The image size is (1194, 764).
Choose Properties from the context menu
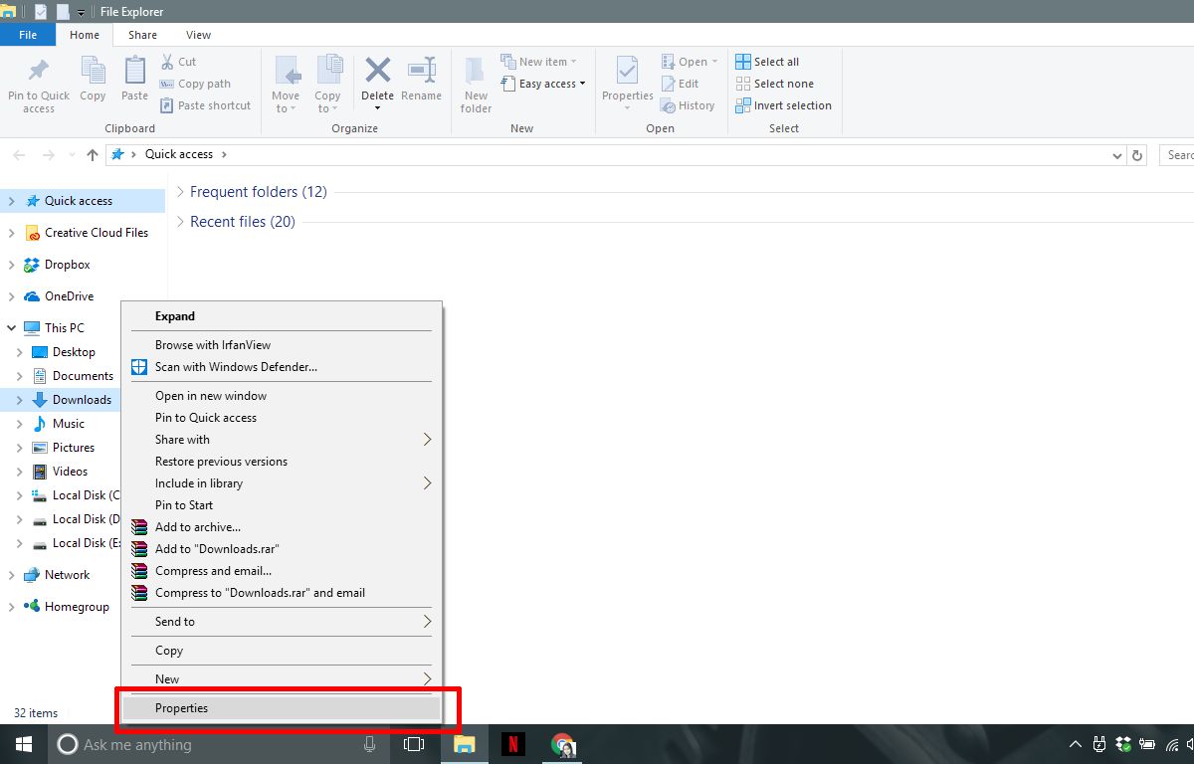click(182, 707)
